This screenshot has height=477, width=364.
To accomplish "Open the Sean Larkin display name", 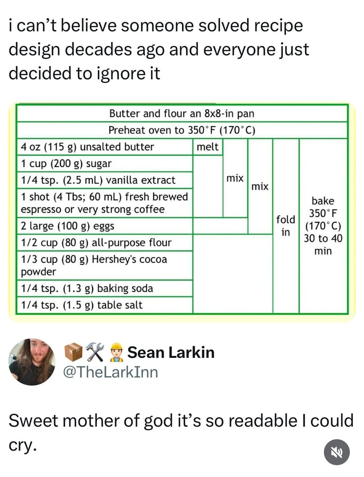I will [x=171, y=352].
